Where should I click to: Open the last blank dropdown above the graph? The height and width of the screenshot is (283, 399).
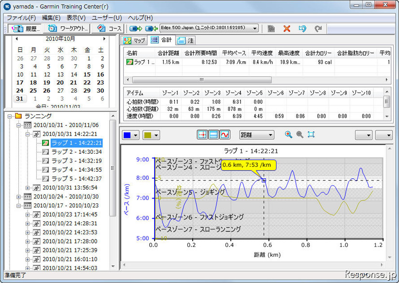384,135
